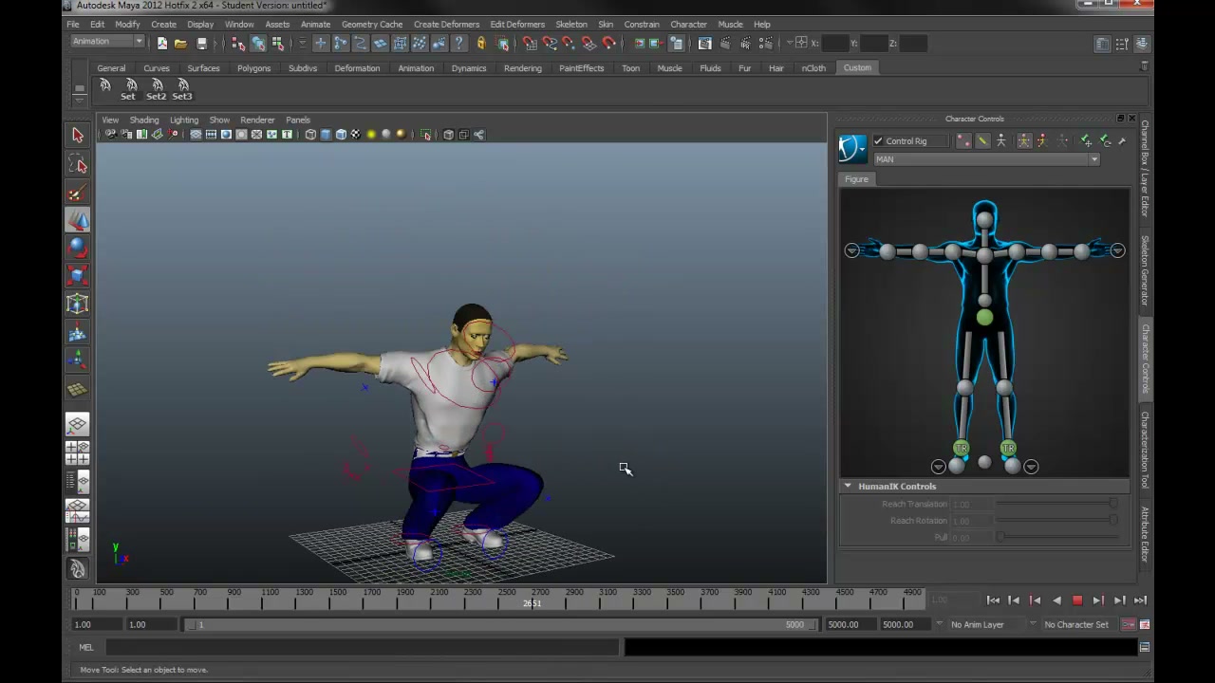Toggle snap to curves
The image size is (1215, 683).
pyautogui.click(x=550, y=43)
